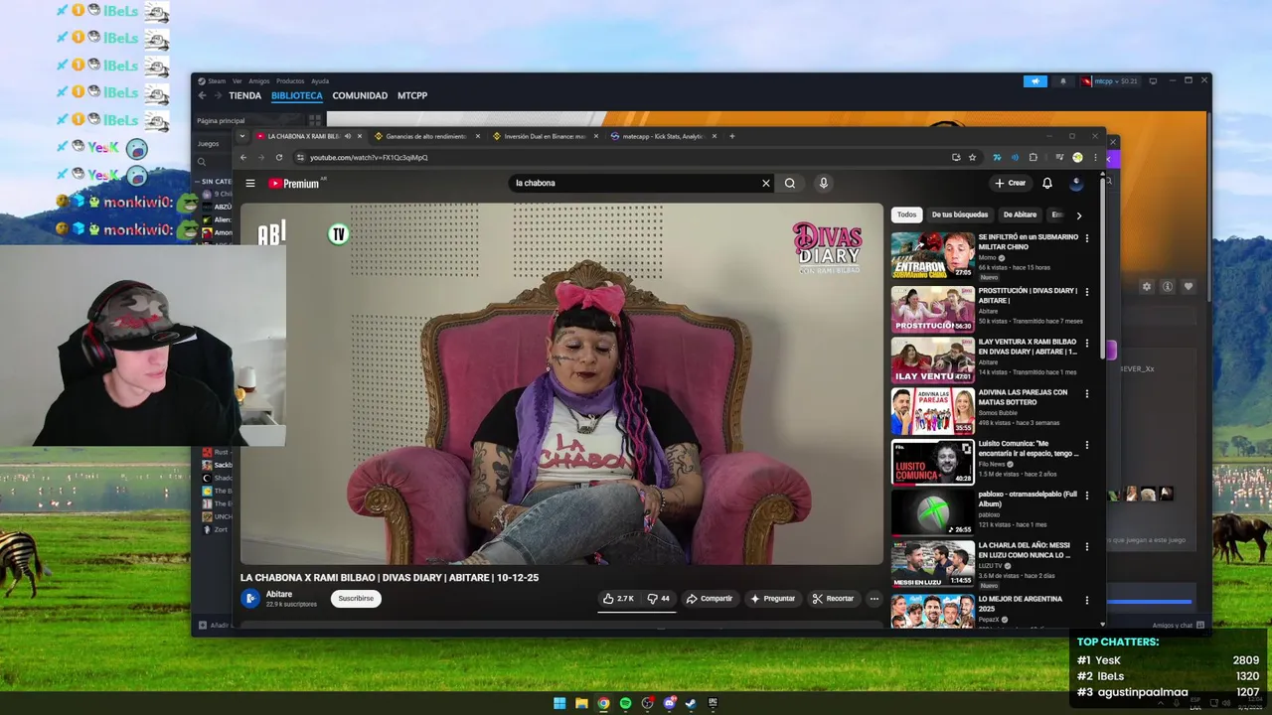Open Chrome three-dot menu

tap(1096, 157)
